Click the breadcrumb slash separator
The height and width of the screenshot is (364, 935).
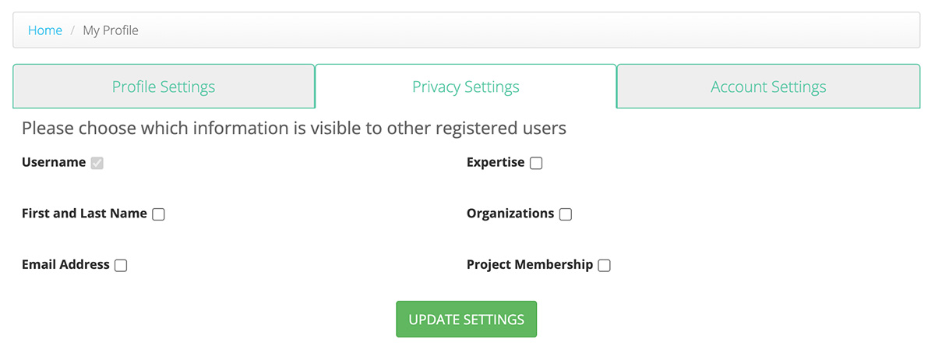72,30
